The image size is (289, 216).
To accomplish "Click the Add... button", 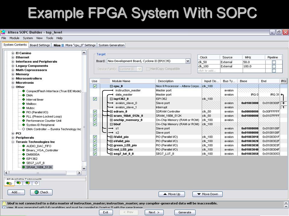I will 16,192.
